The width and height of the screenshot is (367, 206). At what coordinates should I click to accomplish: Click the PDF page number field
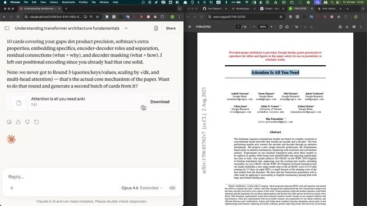(239, 27)
